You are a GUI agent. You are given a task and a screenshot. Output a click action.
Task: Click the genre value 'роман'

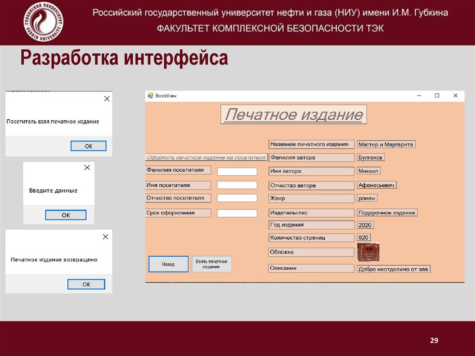coord(366,198)
